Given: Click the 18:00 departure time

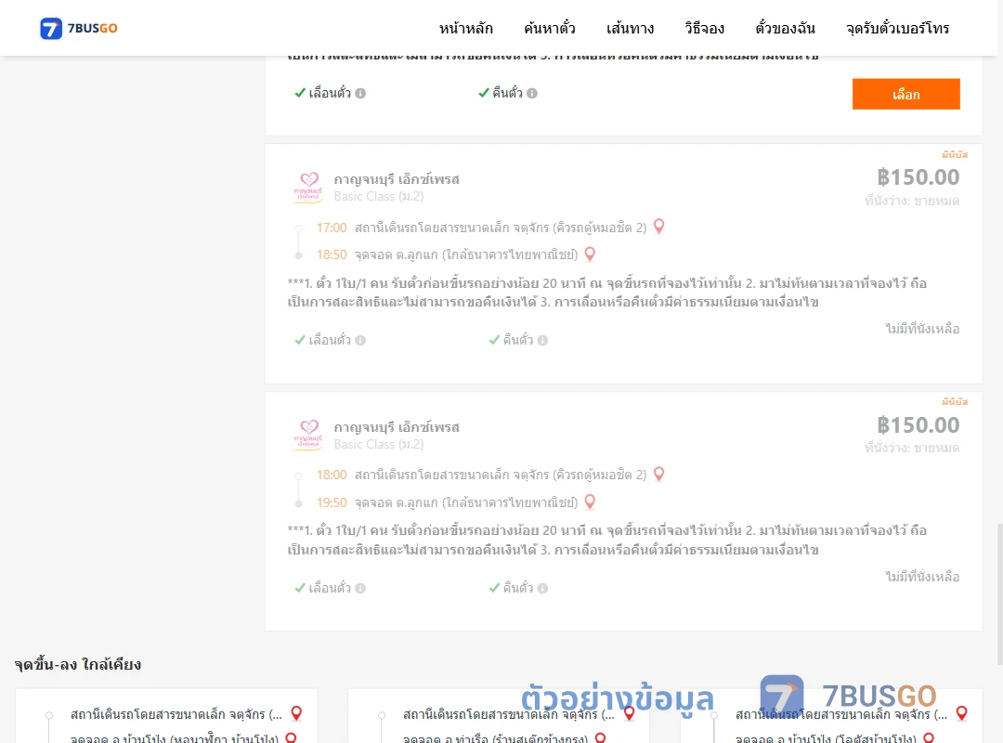Looking at the screenshot, I should pos(332,475).
